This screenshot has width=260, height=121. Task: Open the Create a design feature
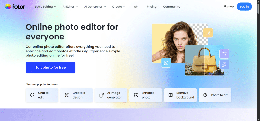point(76,95)
